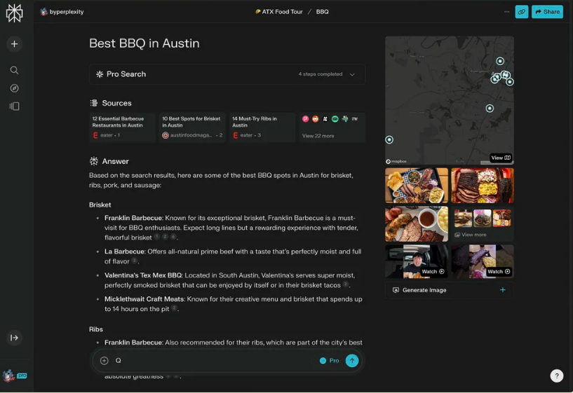Screen dimensions: 573x393
Task: Open '12 Essential Barbecue Restaurants' source card
Action: (x=122, y=127)
